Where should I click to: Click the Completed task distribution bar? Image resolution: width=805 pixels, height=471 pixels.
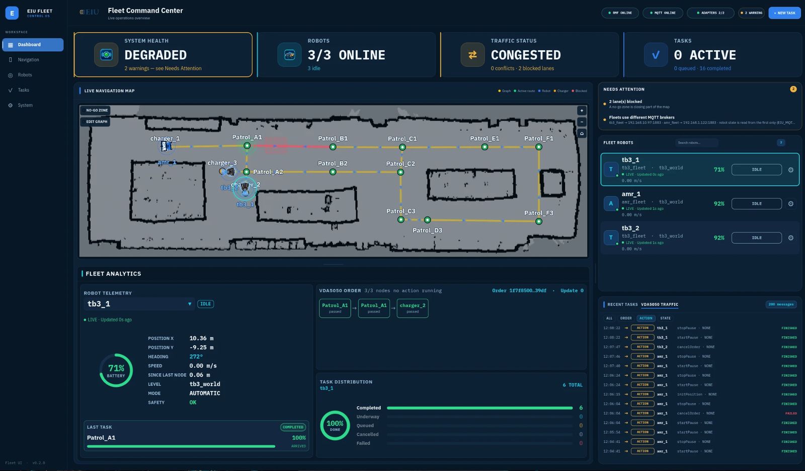pos(480,408)
